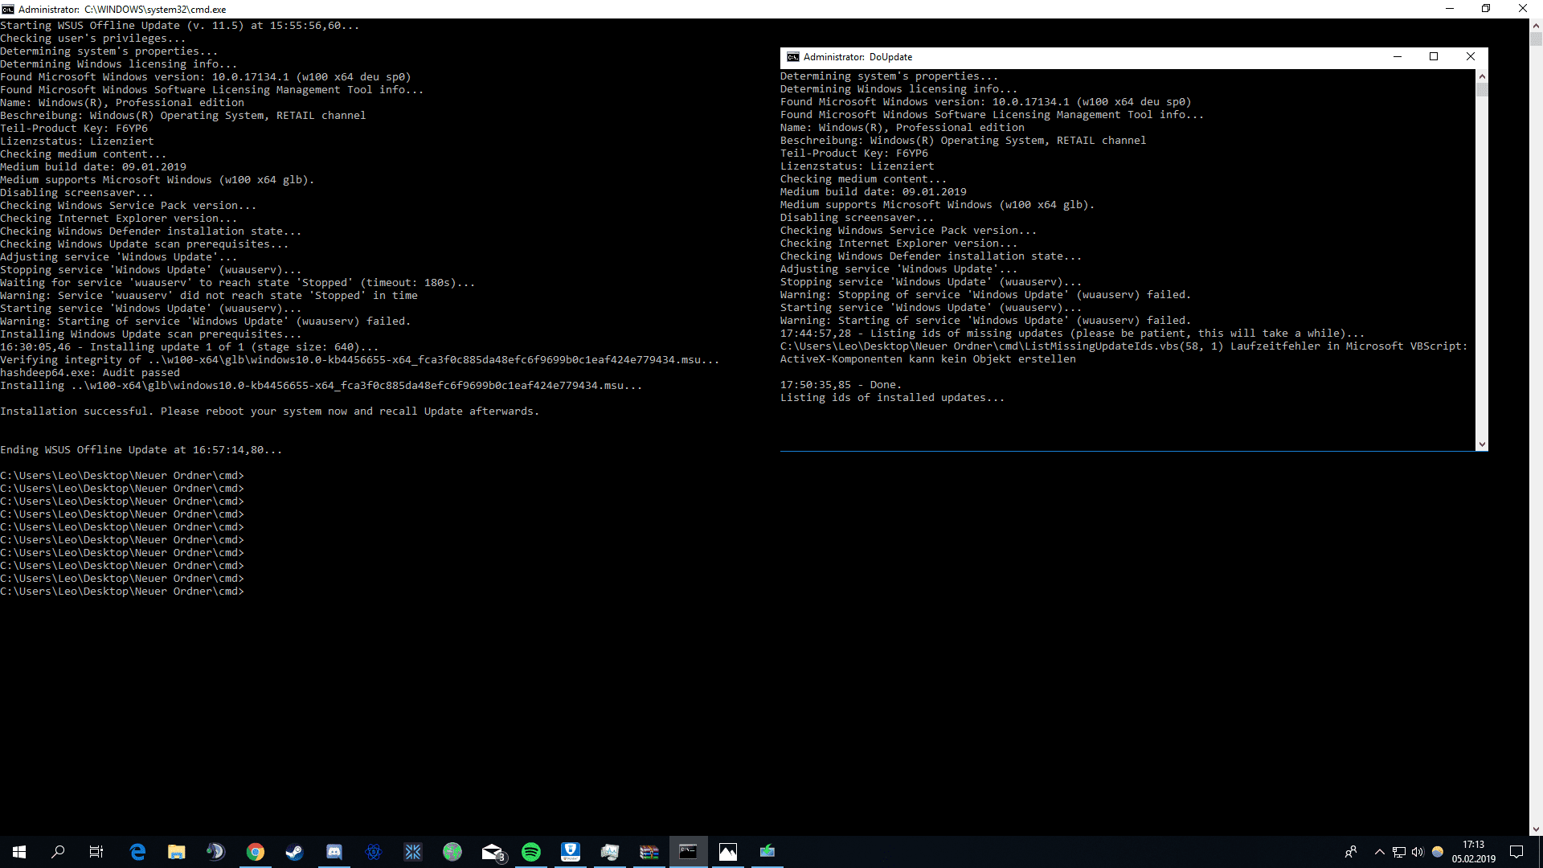The height and width of the screenshot is (868, 1543).
Task: Minimize the main cmd.exe window
Action: click(x=1450, y=9)
